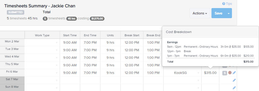Select the Tue 3 Mar row header

coord(12,50)
